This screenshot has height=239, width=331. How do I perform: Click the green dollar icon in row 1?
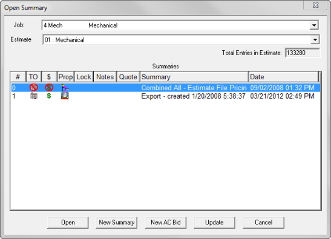coord(49,96)
